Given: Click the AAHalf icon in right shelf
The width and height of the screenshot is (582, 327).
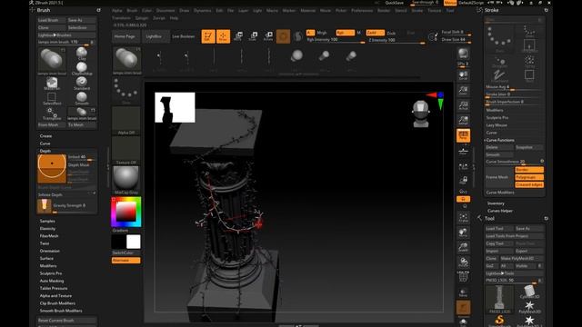Looking at the screenshot, I should pos(463,120).
